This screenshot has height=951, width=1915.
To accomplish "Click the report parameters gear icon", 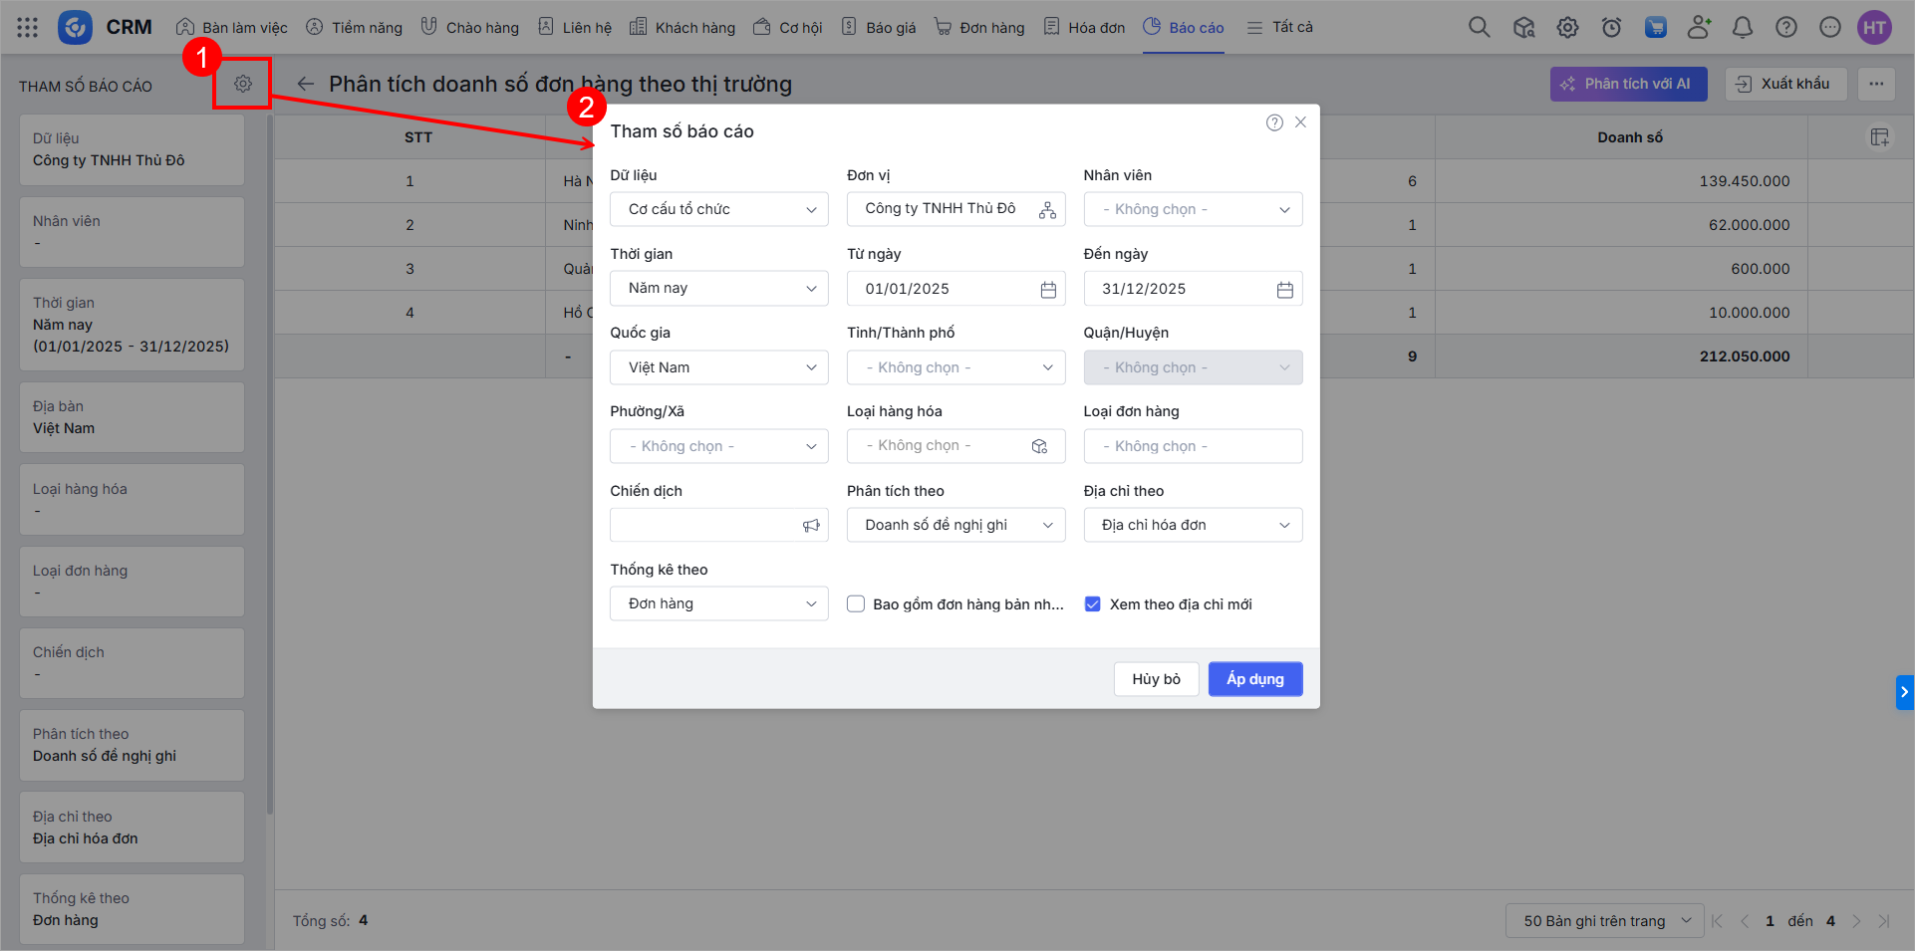I will [242, 84].
